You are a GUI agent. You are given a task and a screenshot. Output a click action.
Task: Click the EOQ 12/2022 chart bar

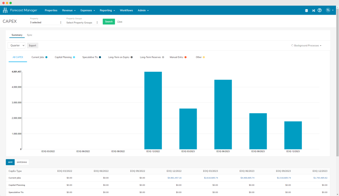coord(153,110)
